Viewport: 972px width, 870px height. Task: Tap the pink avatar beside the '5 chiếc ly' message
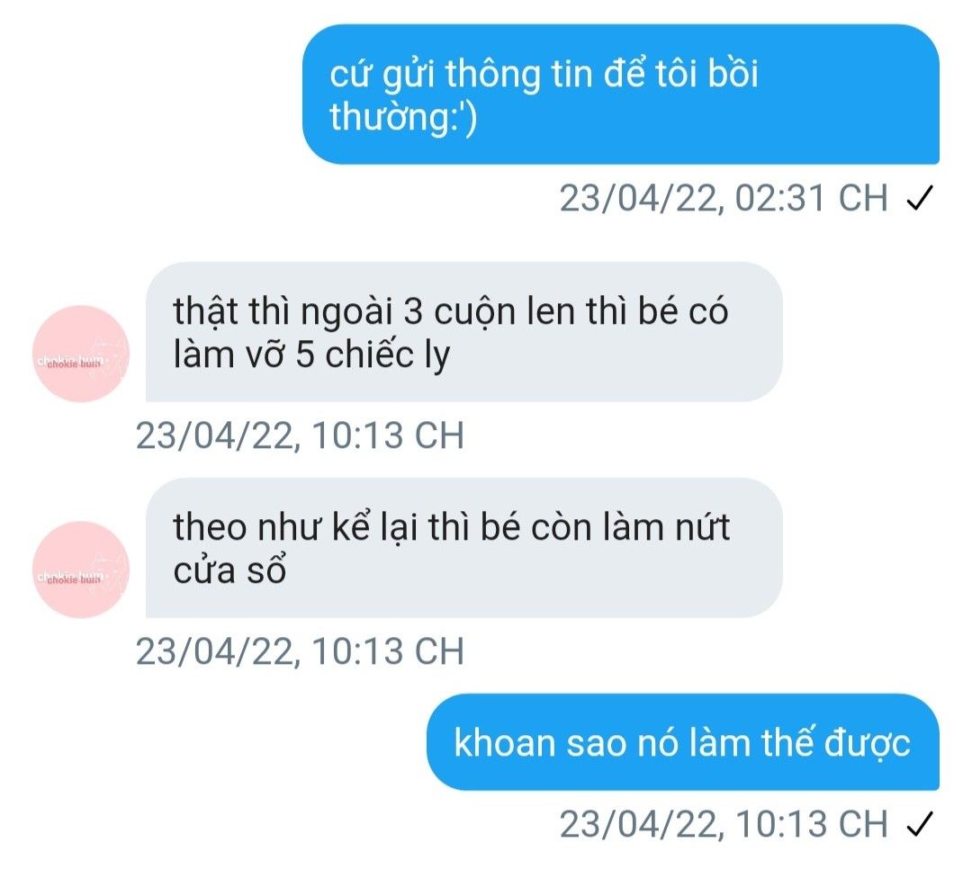[81, 354]
